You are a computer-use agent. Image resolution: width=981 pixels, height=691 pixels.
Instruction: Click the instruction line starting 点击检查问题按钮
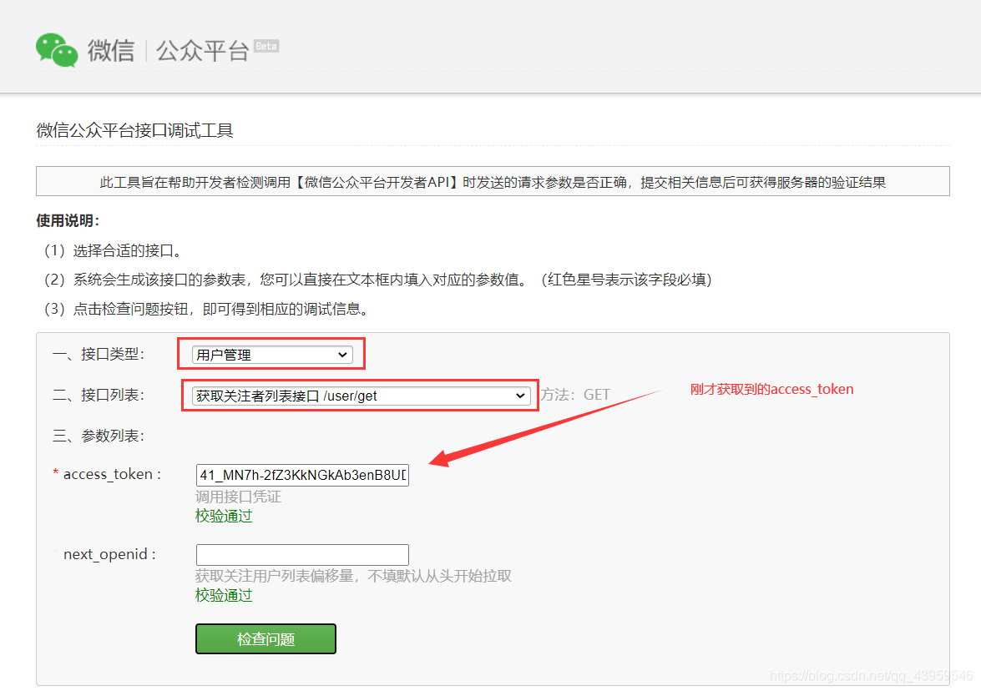tap(206, 309)
